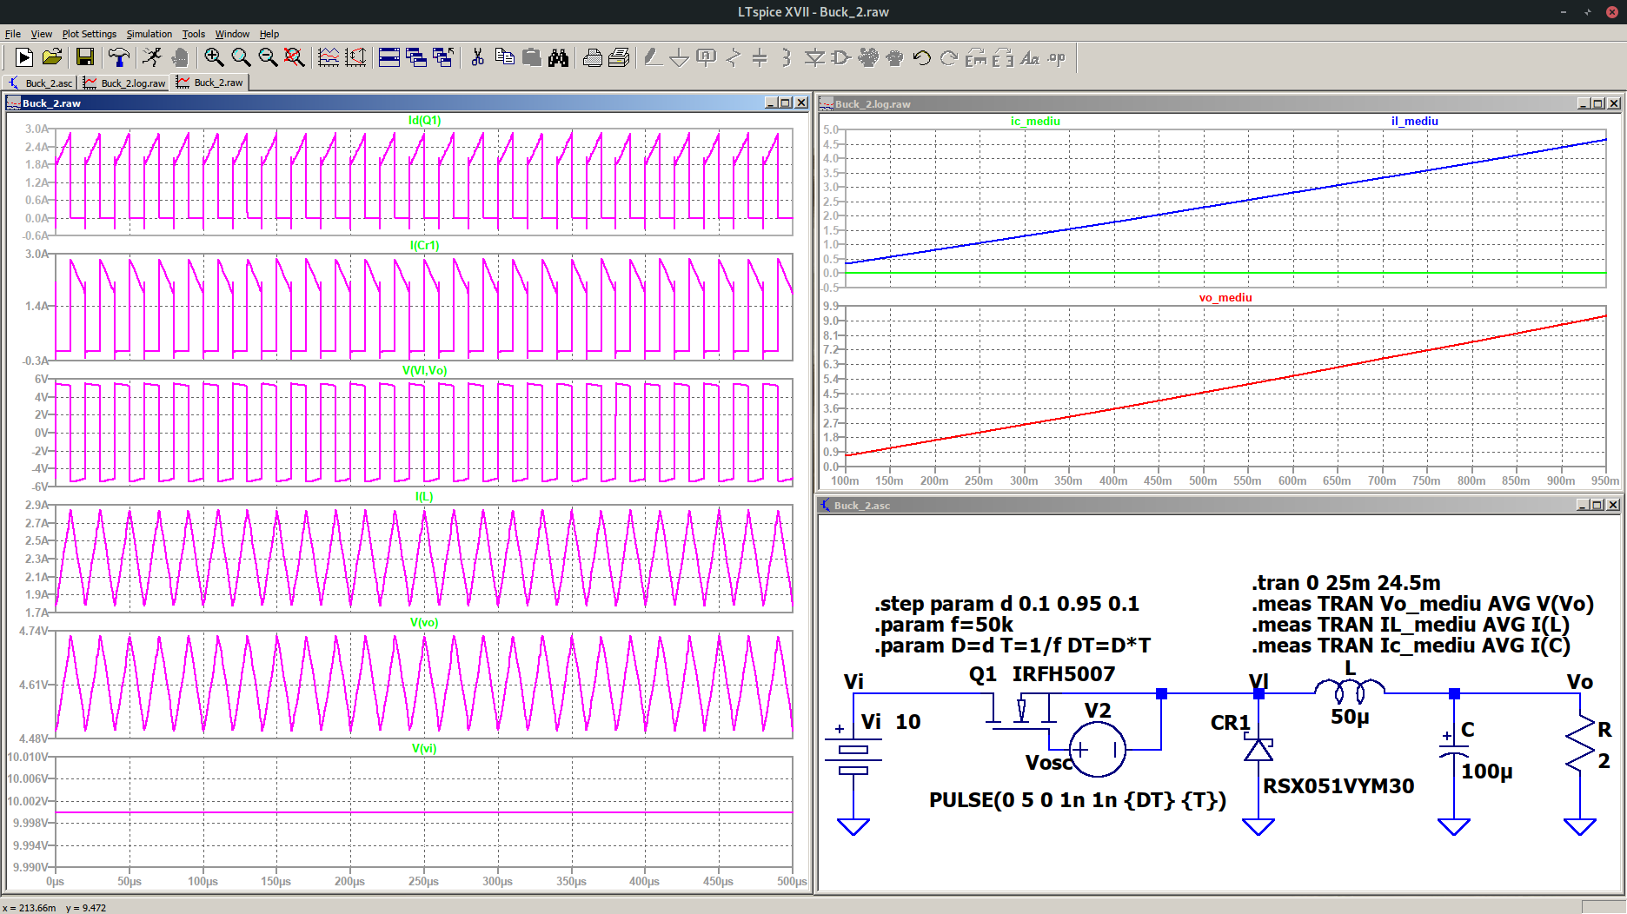Click the PULSE(0 5 0 1n 1n {DT} {T}) text
The width and height of the screenshot is (1627, 914).
click(x=1078, y=800)
